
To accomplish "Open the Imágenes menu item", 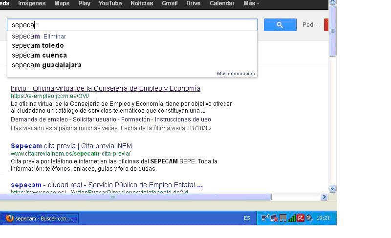I will click(x=32, y=3).
